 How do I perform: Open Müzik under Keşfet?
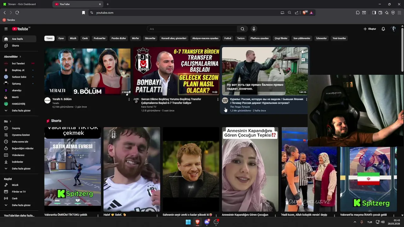[x=20, y=185]
